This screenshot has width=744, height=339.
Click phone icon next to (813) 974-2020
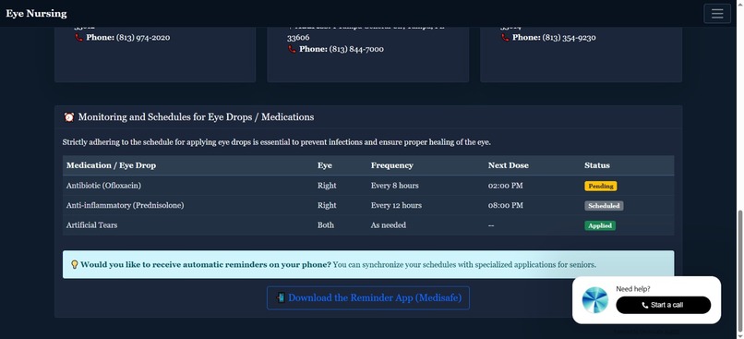click(x=78, y=38)
